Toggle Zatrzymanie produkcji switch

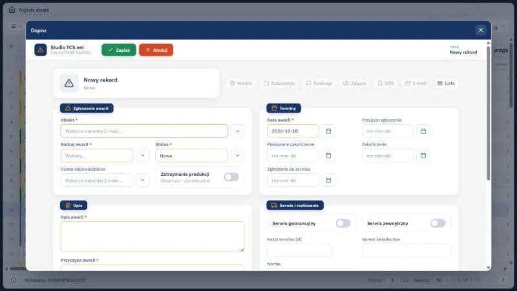click(231, 177)
